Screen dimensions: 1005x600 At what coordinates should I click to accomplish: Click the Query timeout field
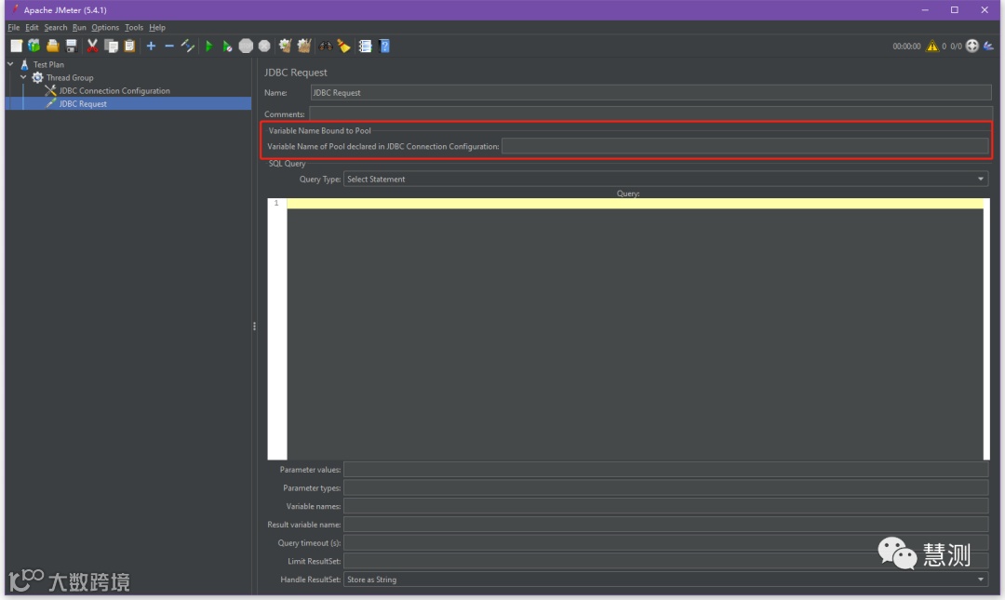pyautogui.click(x=665, y=542)
